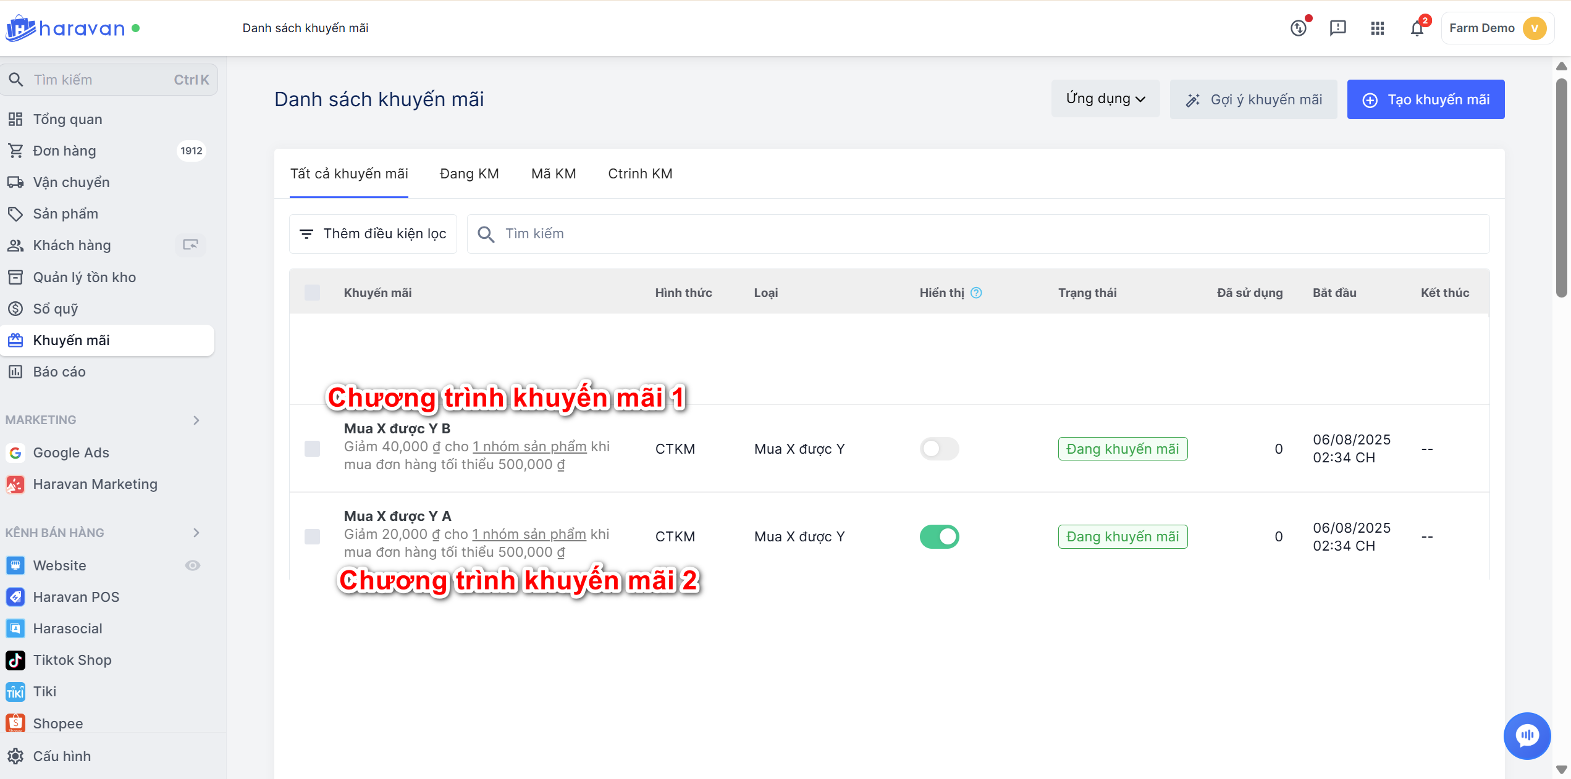The width and height of the screenshot is (1571, 779).
Task: Open Tiktok Shop sales channel
Action: point(72,660)
